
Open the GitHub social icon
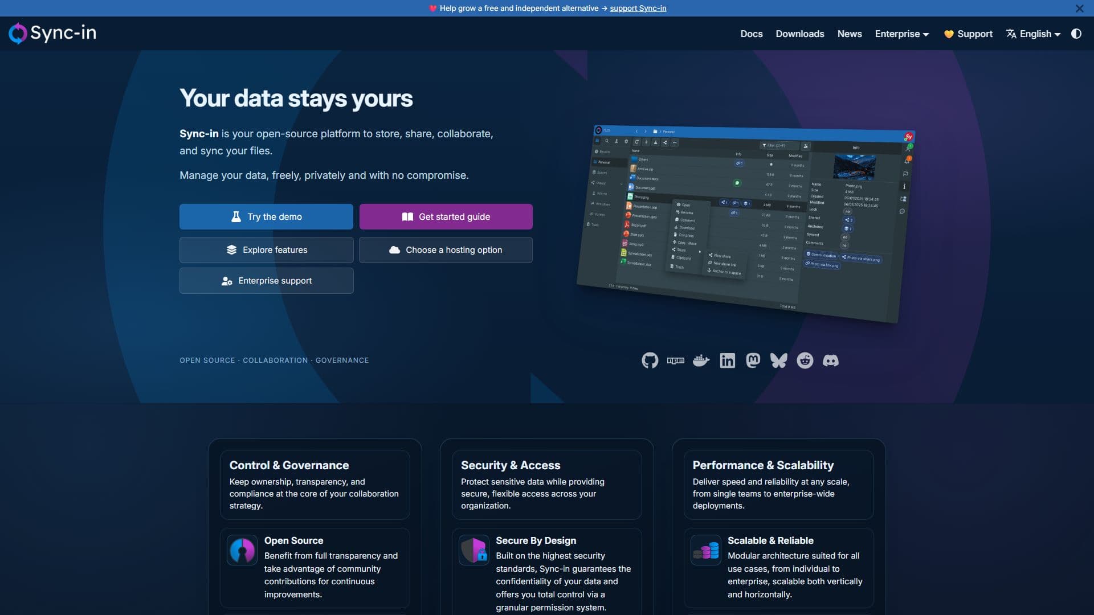650,360
